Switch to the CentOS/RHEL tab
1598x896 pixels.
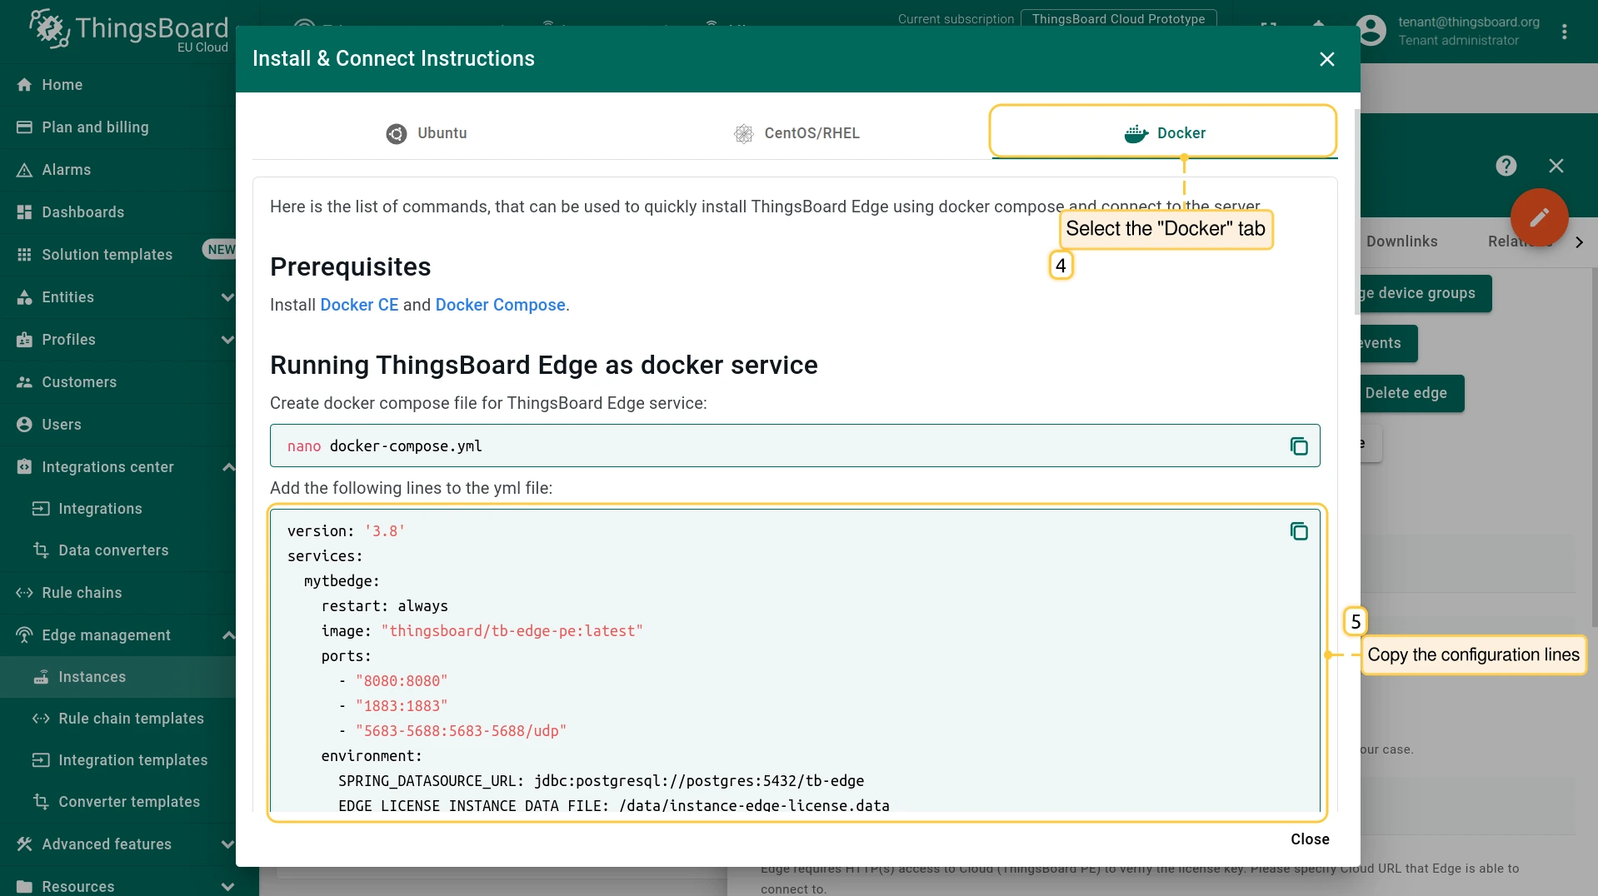click(796, 133)
